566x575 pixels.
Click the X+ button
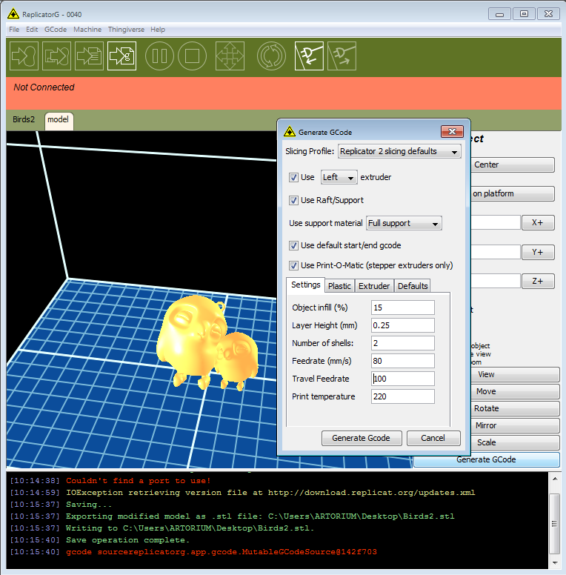click(538, 222)
